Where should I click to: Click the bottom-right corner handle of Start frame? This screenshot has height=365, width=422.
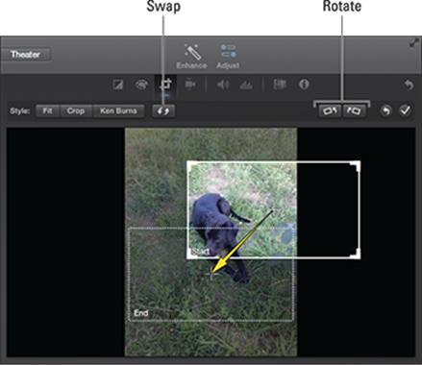[356, 254]
